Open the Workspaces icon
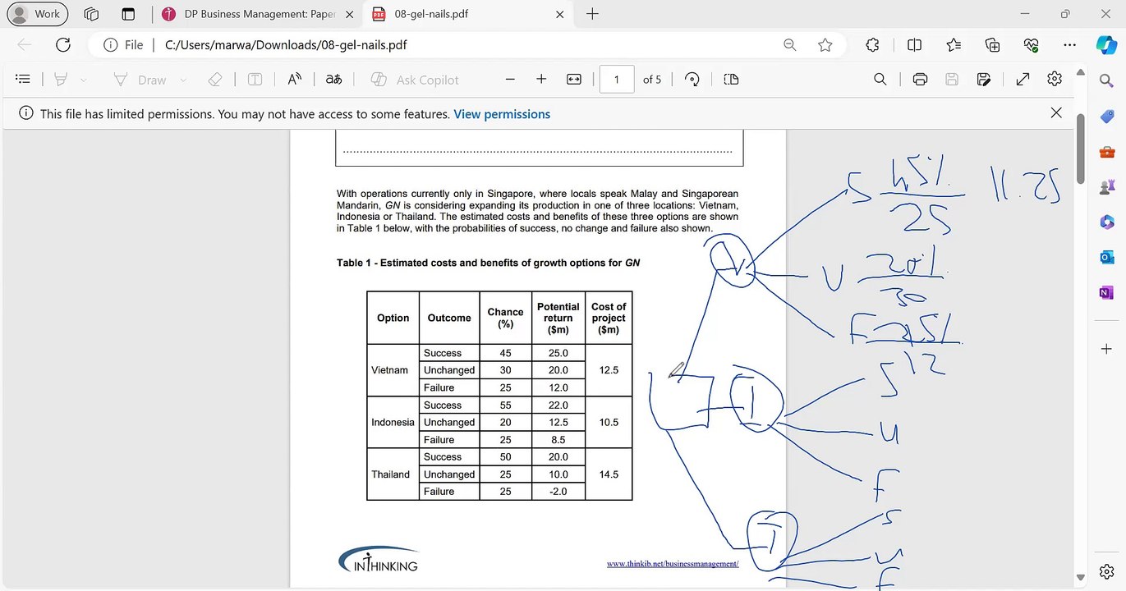The image size is (1126, 591). pyautogui.click(x=91, y=14)
